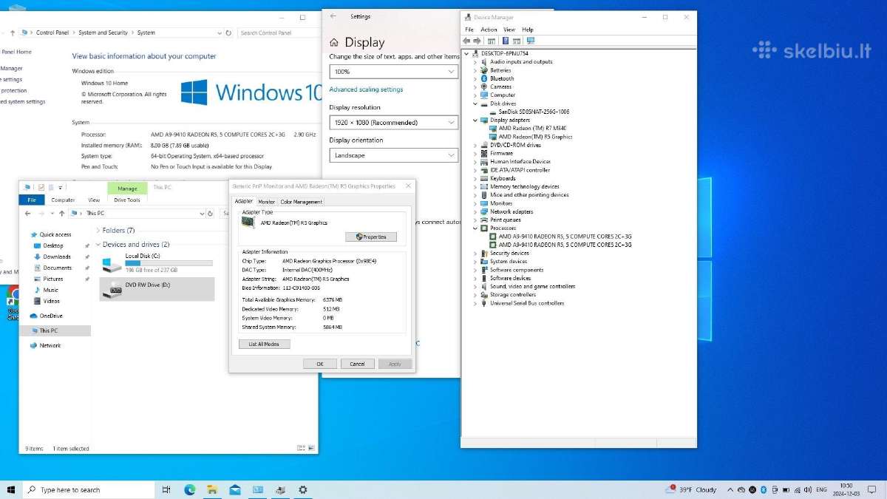Open the Drive Tools tab
Image resolution: width=887 pixels, height=499 pixels.
pyautogui.click(x=127, y=200)
